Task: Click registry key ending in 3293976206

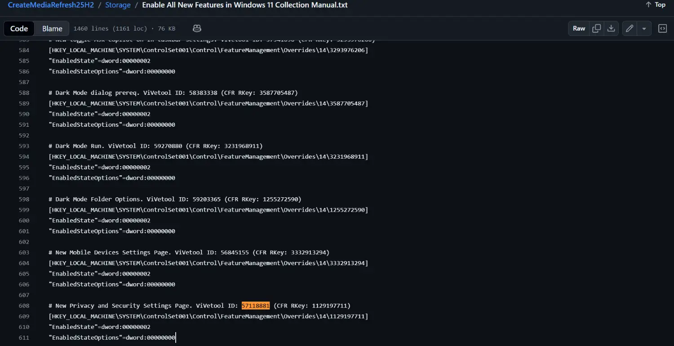Action: (208, 50)
